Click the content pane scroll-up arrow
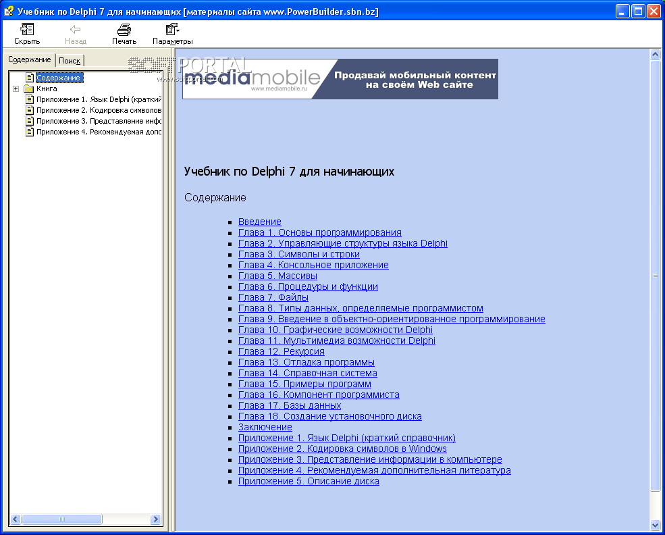The height and width of the screenshot is (535, 665). click(x=656, y=55)
